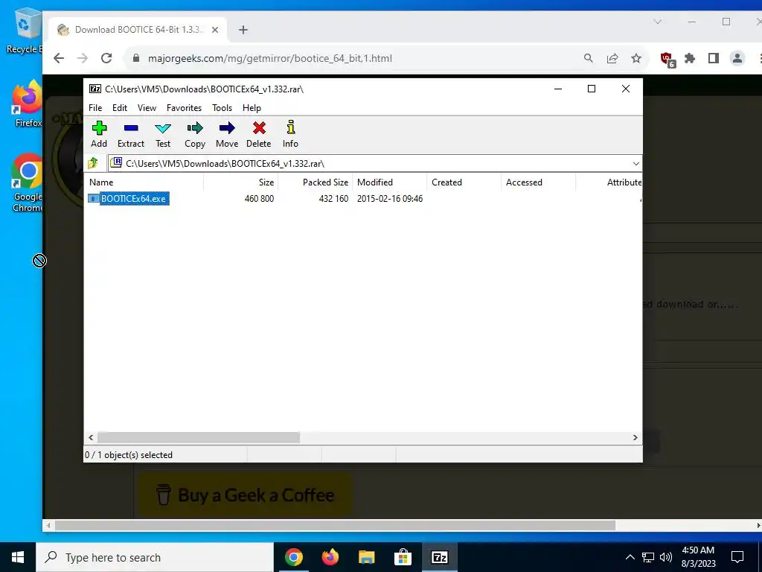Sort file list by Name column

coord(145,182)
